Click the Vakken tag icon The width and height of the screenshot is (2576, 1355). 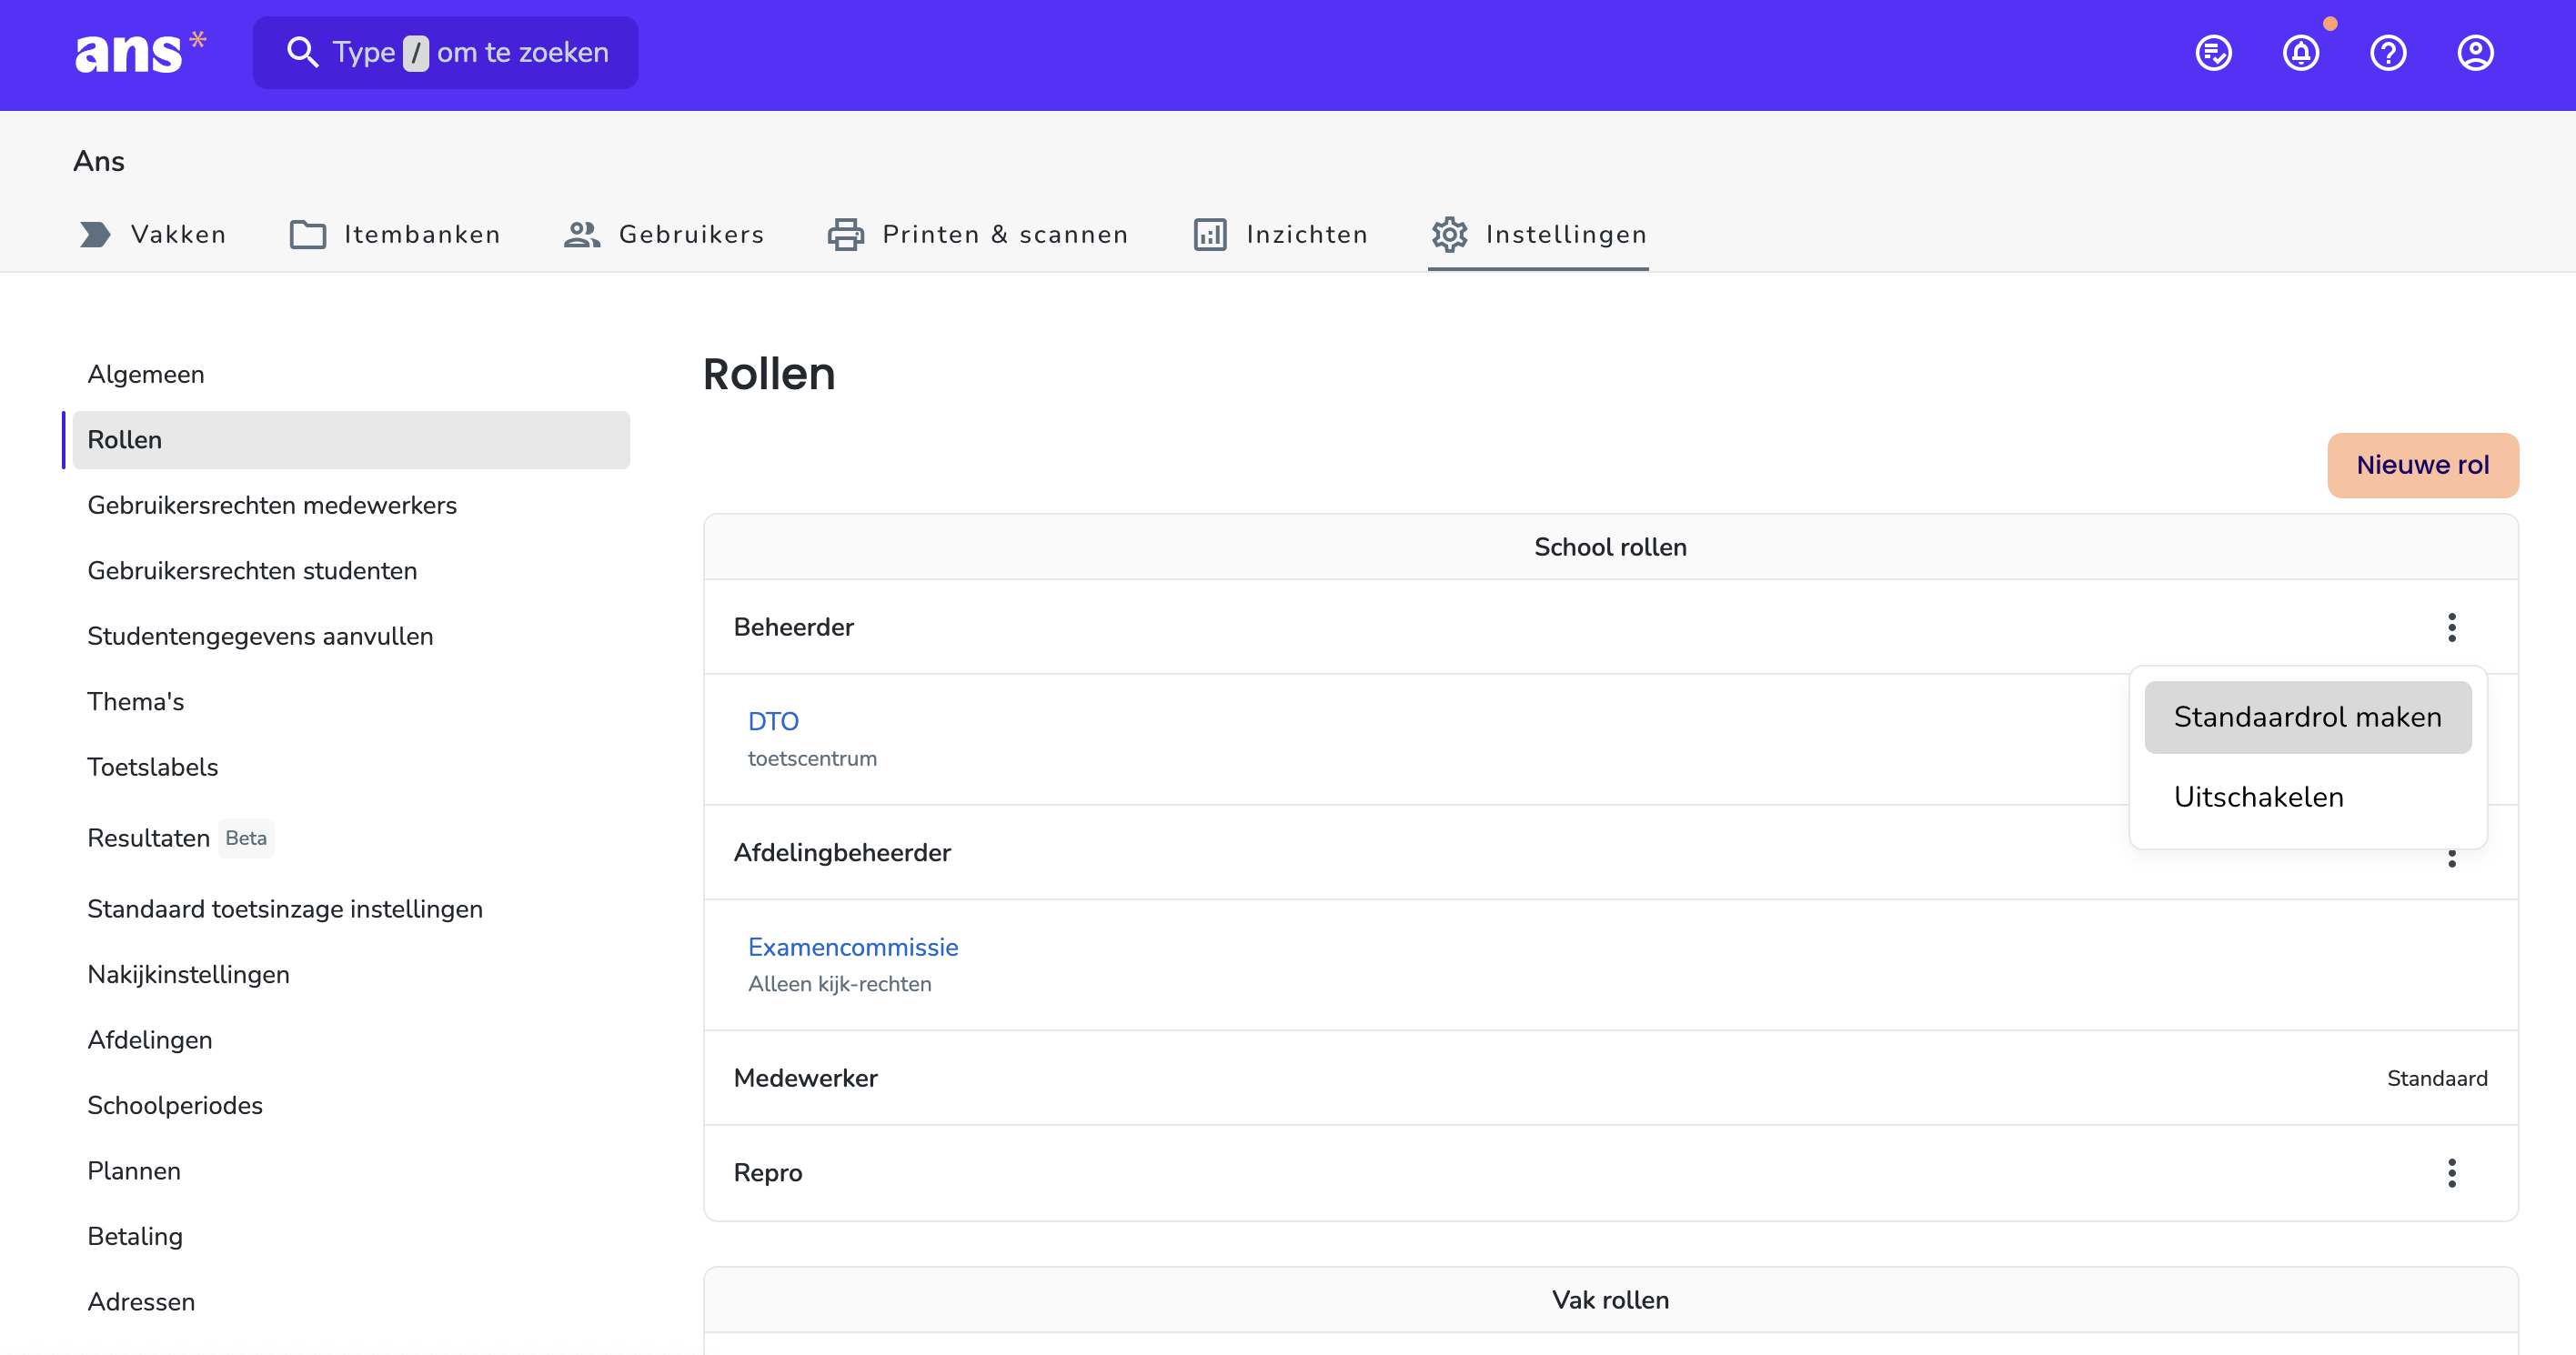click(95, 234)
